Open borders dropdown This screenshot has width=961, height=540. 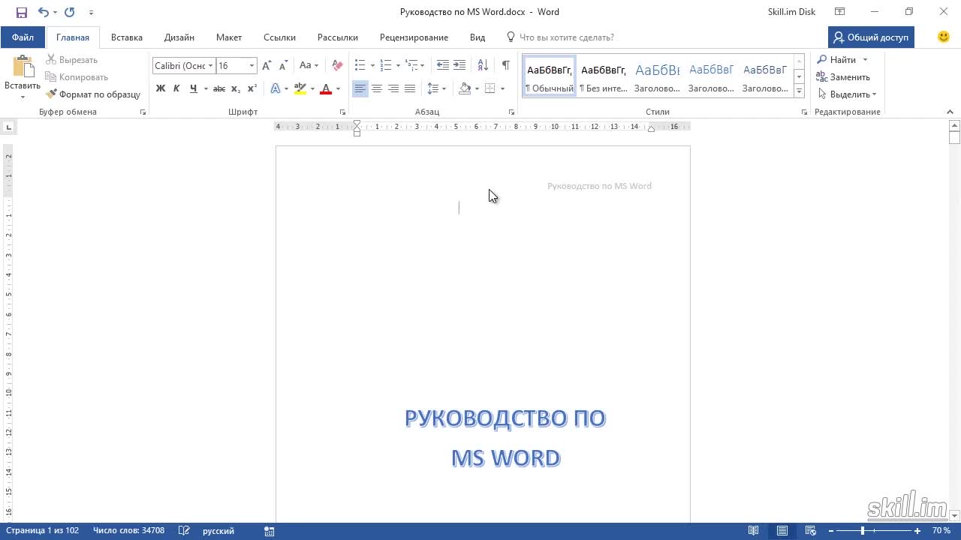coord(502,88)
